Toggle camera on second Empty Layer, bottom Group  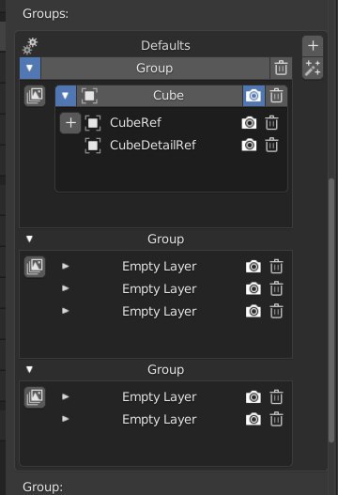point(253,420)
